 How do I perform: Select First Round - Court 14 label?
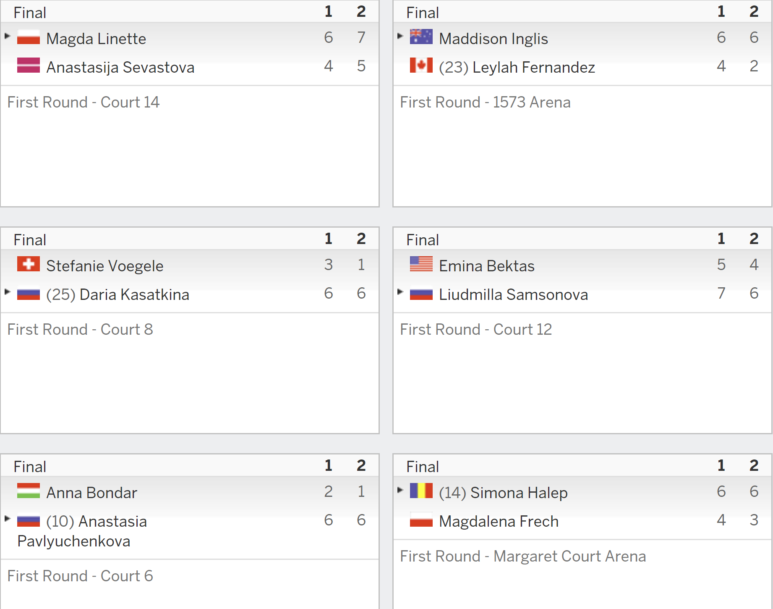pyautogui.click(x=84, y=102)
